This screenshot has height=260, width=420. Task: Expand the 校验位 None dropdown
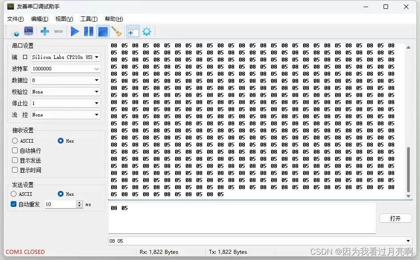coord(97,92)
